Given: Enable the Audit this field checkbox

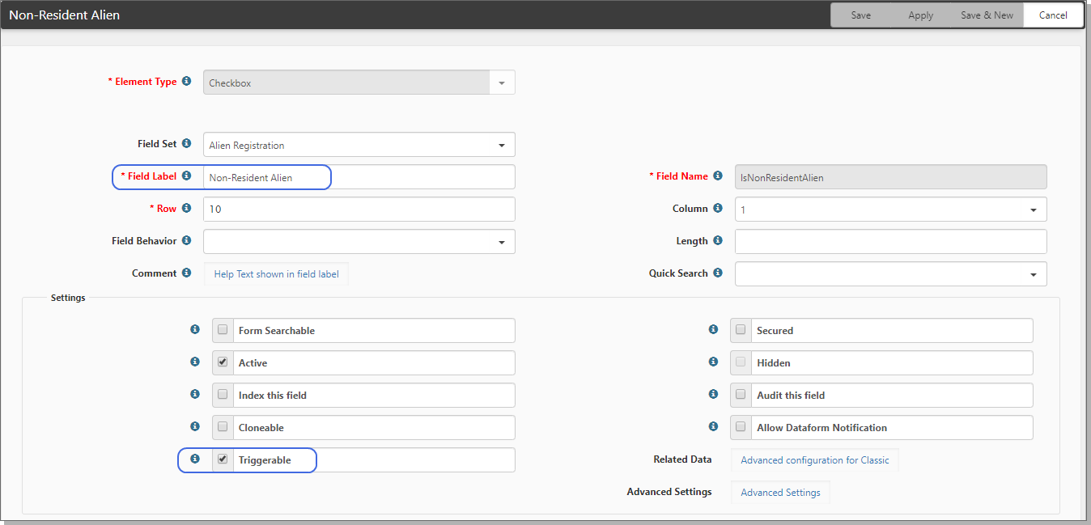Looking at the screenshot, I should coord(741,395).
